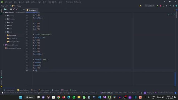Viewport: 178px width, 100px height.
Task: Click the PyCharm logo in the title bar
Action: tap(2, 2)
